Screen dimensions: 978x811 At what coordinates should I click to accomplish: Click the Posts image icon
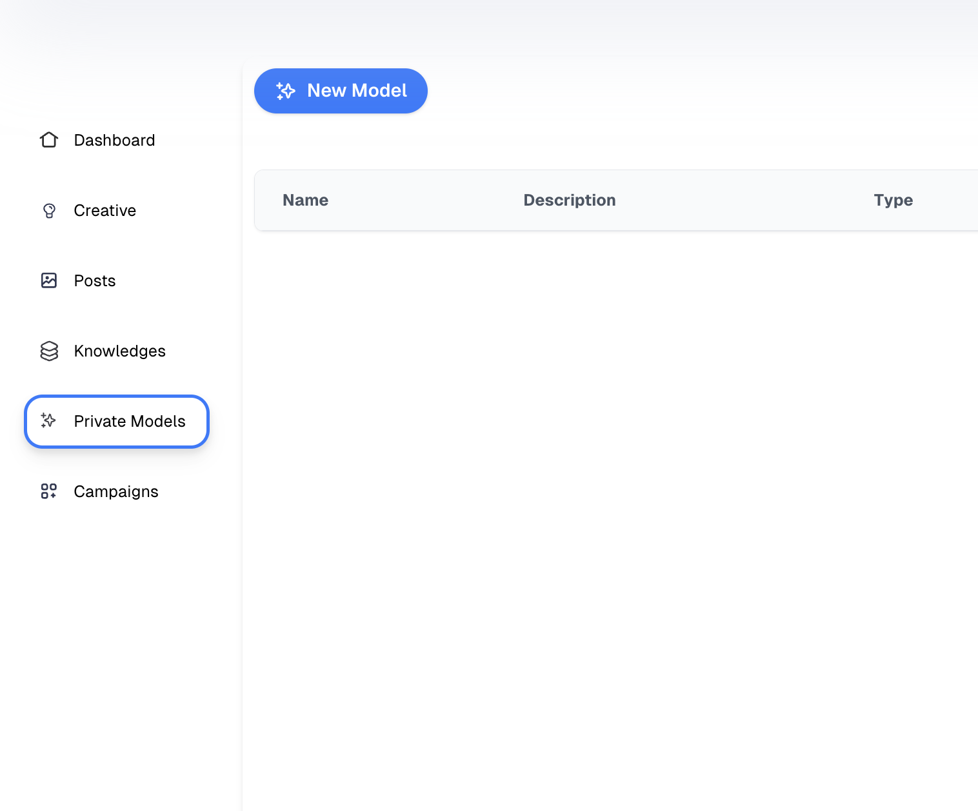49,280
